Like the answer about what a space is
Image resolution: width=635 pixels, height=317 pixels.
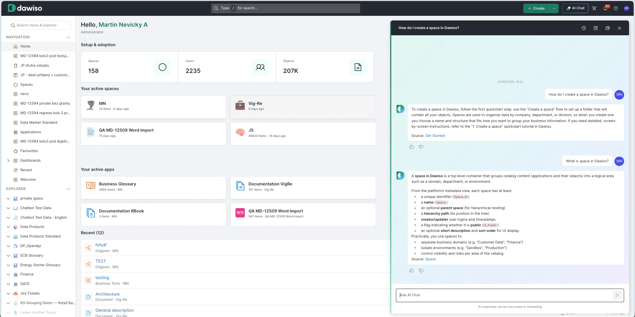[x=411, y=270]
